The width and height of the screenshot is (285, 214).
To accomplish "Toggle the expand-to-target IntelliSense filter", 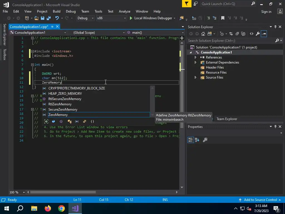I will click(46, 121).
